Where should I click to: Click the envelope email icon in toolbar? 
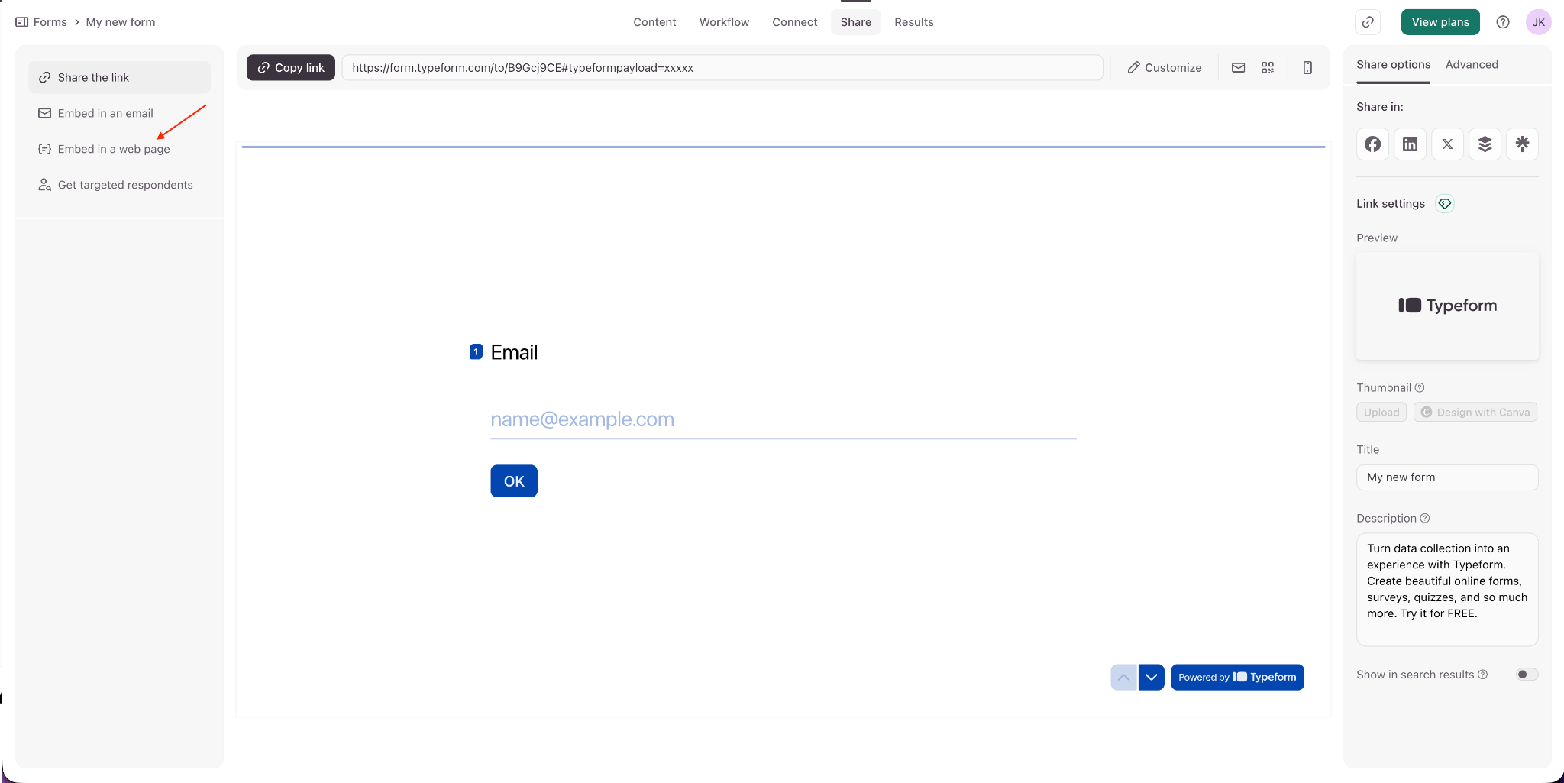[x=1238, y=68]
